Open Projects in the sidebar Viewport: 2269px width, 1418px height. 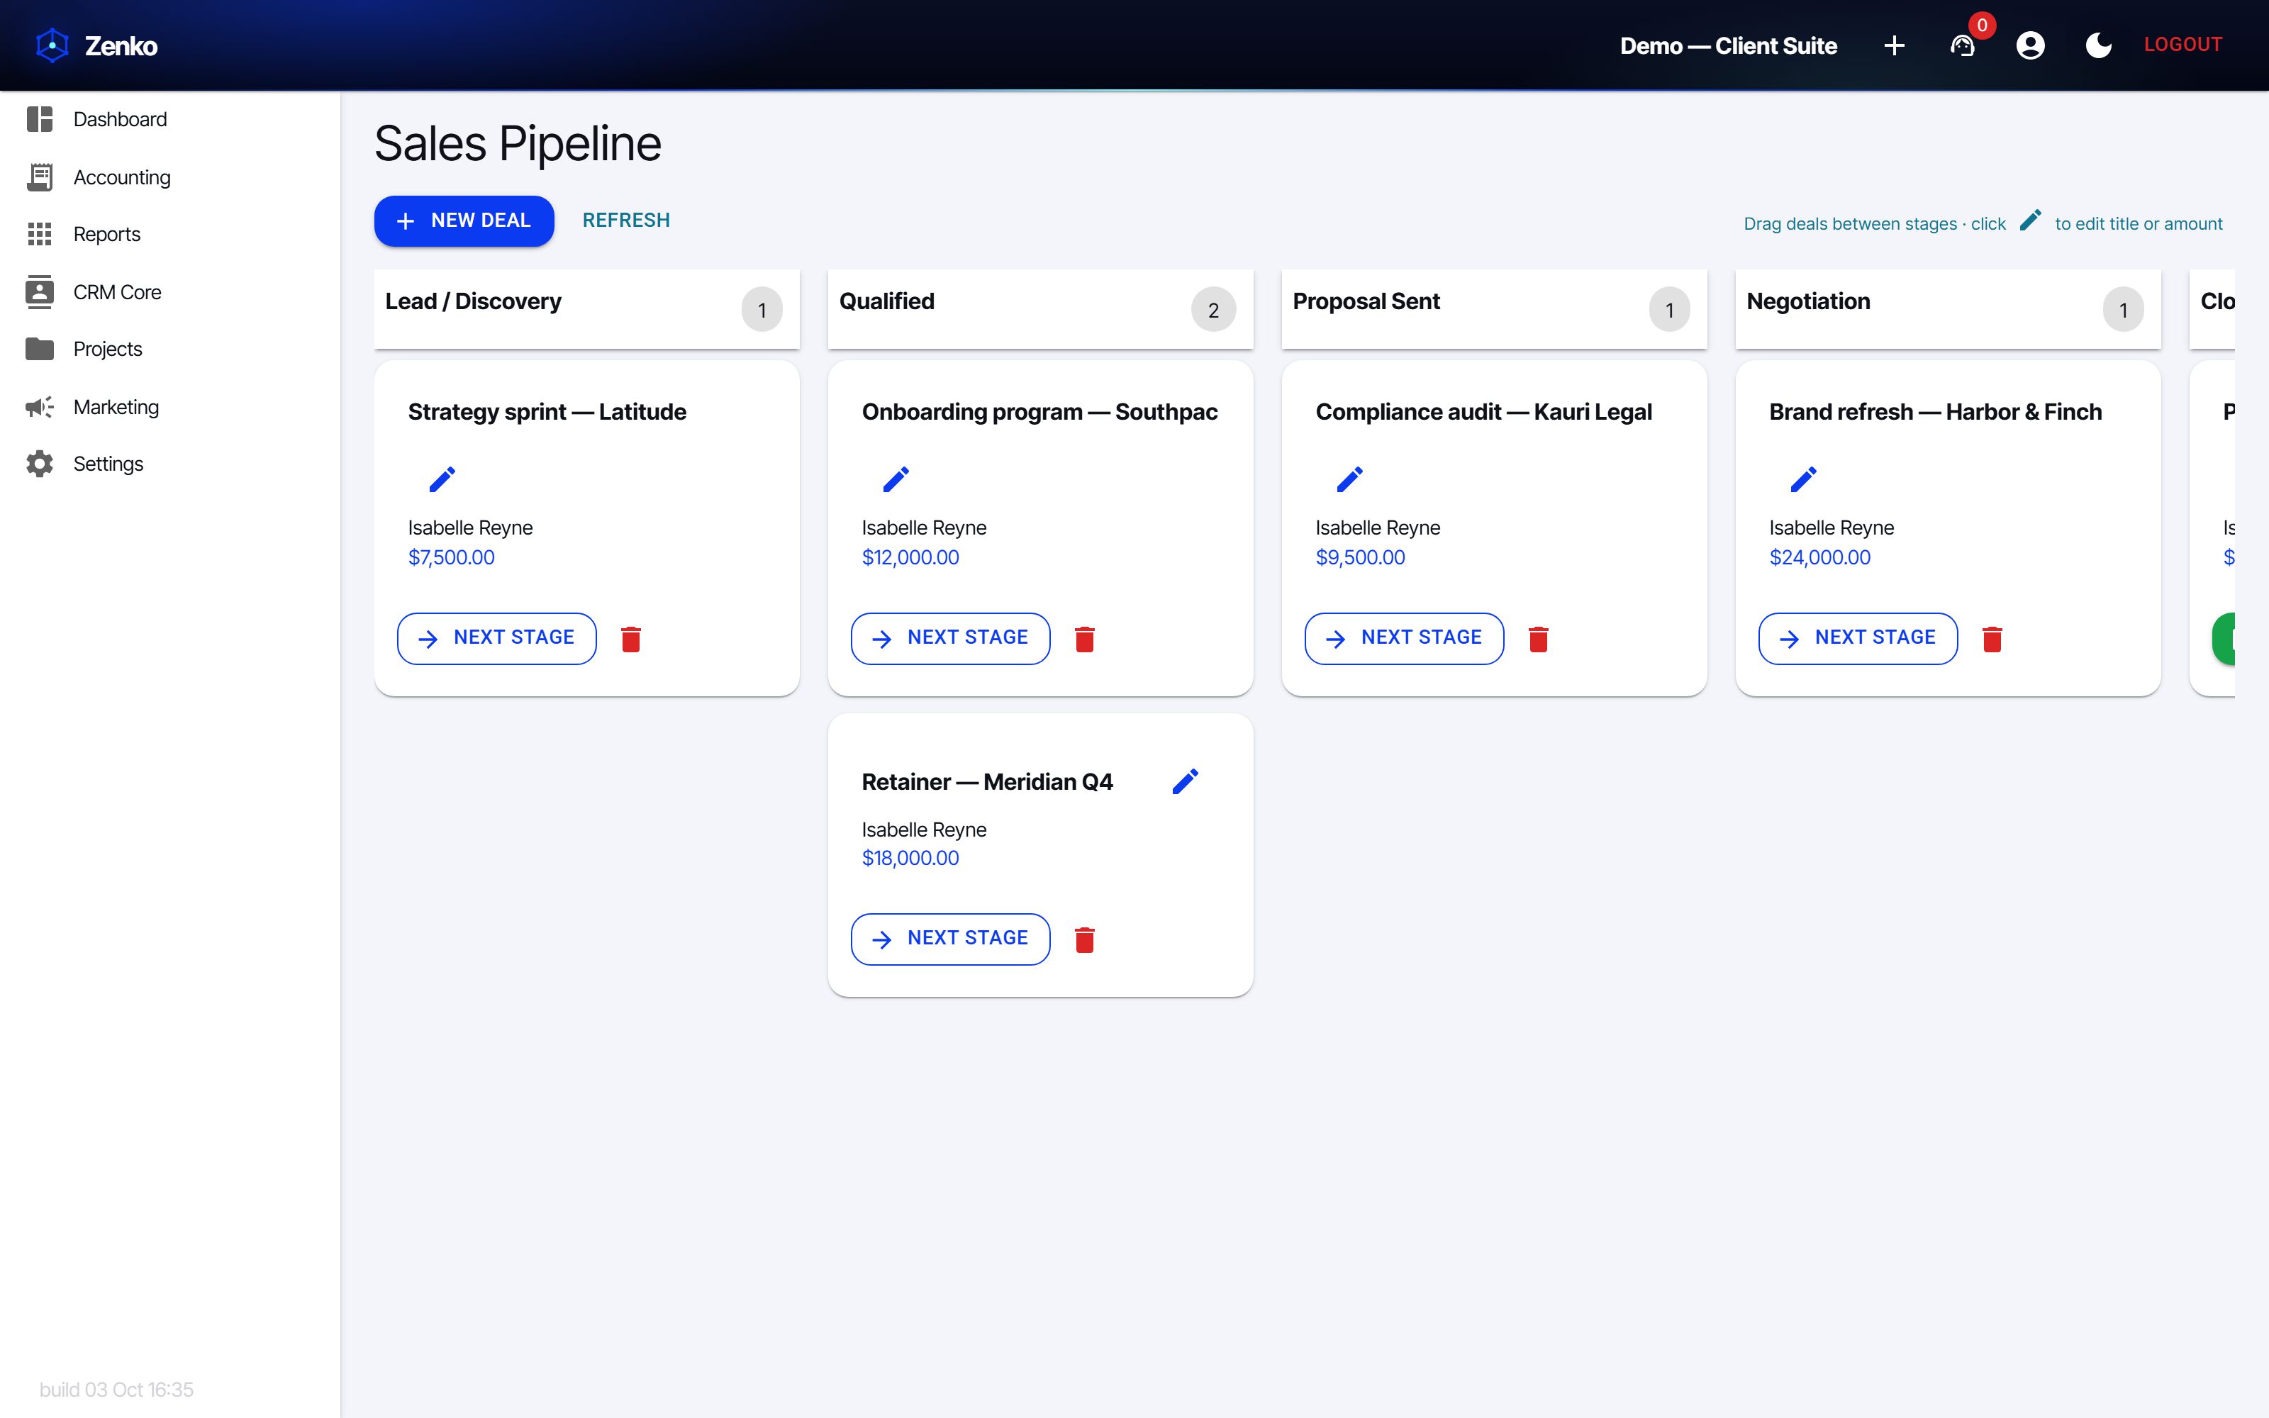(169, 349)
